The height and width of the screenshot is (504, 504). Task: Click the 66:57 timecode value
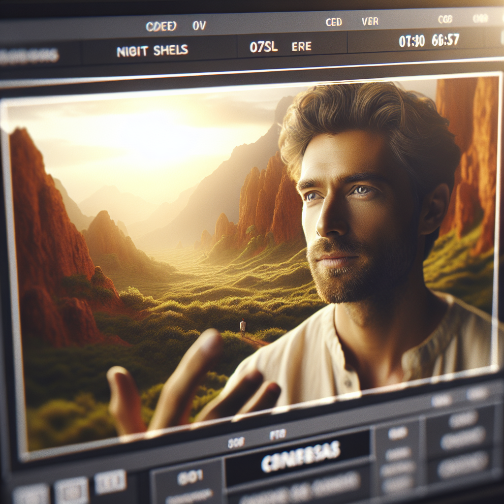point(445,40)
